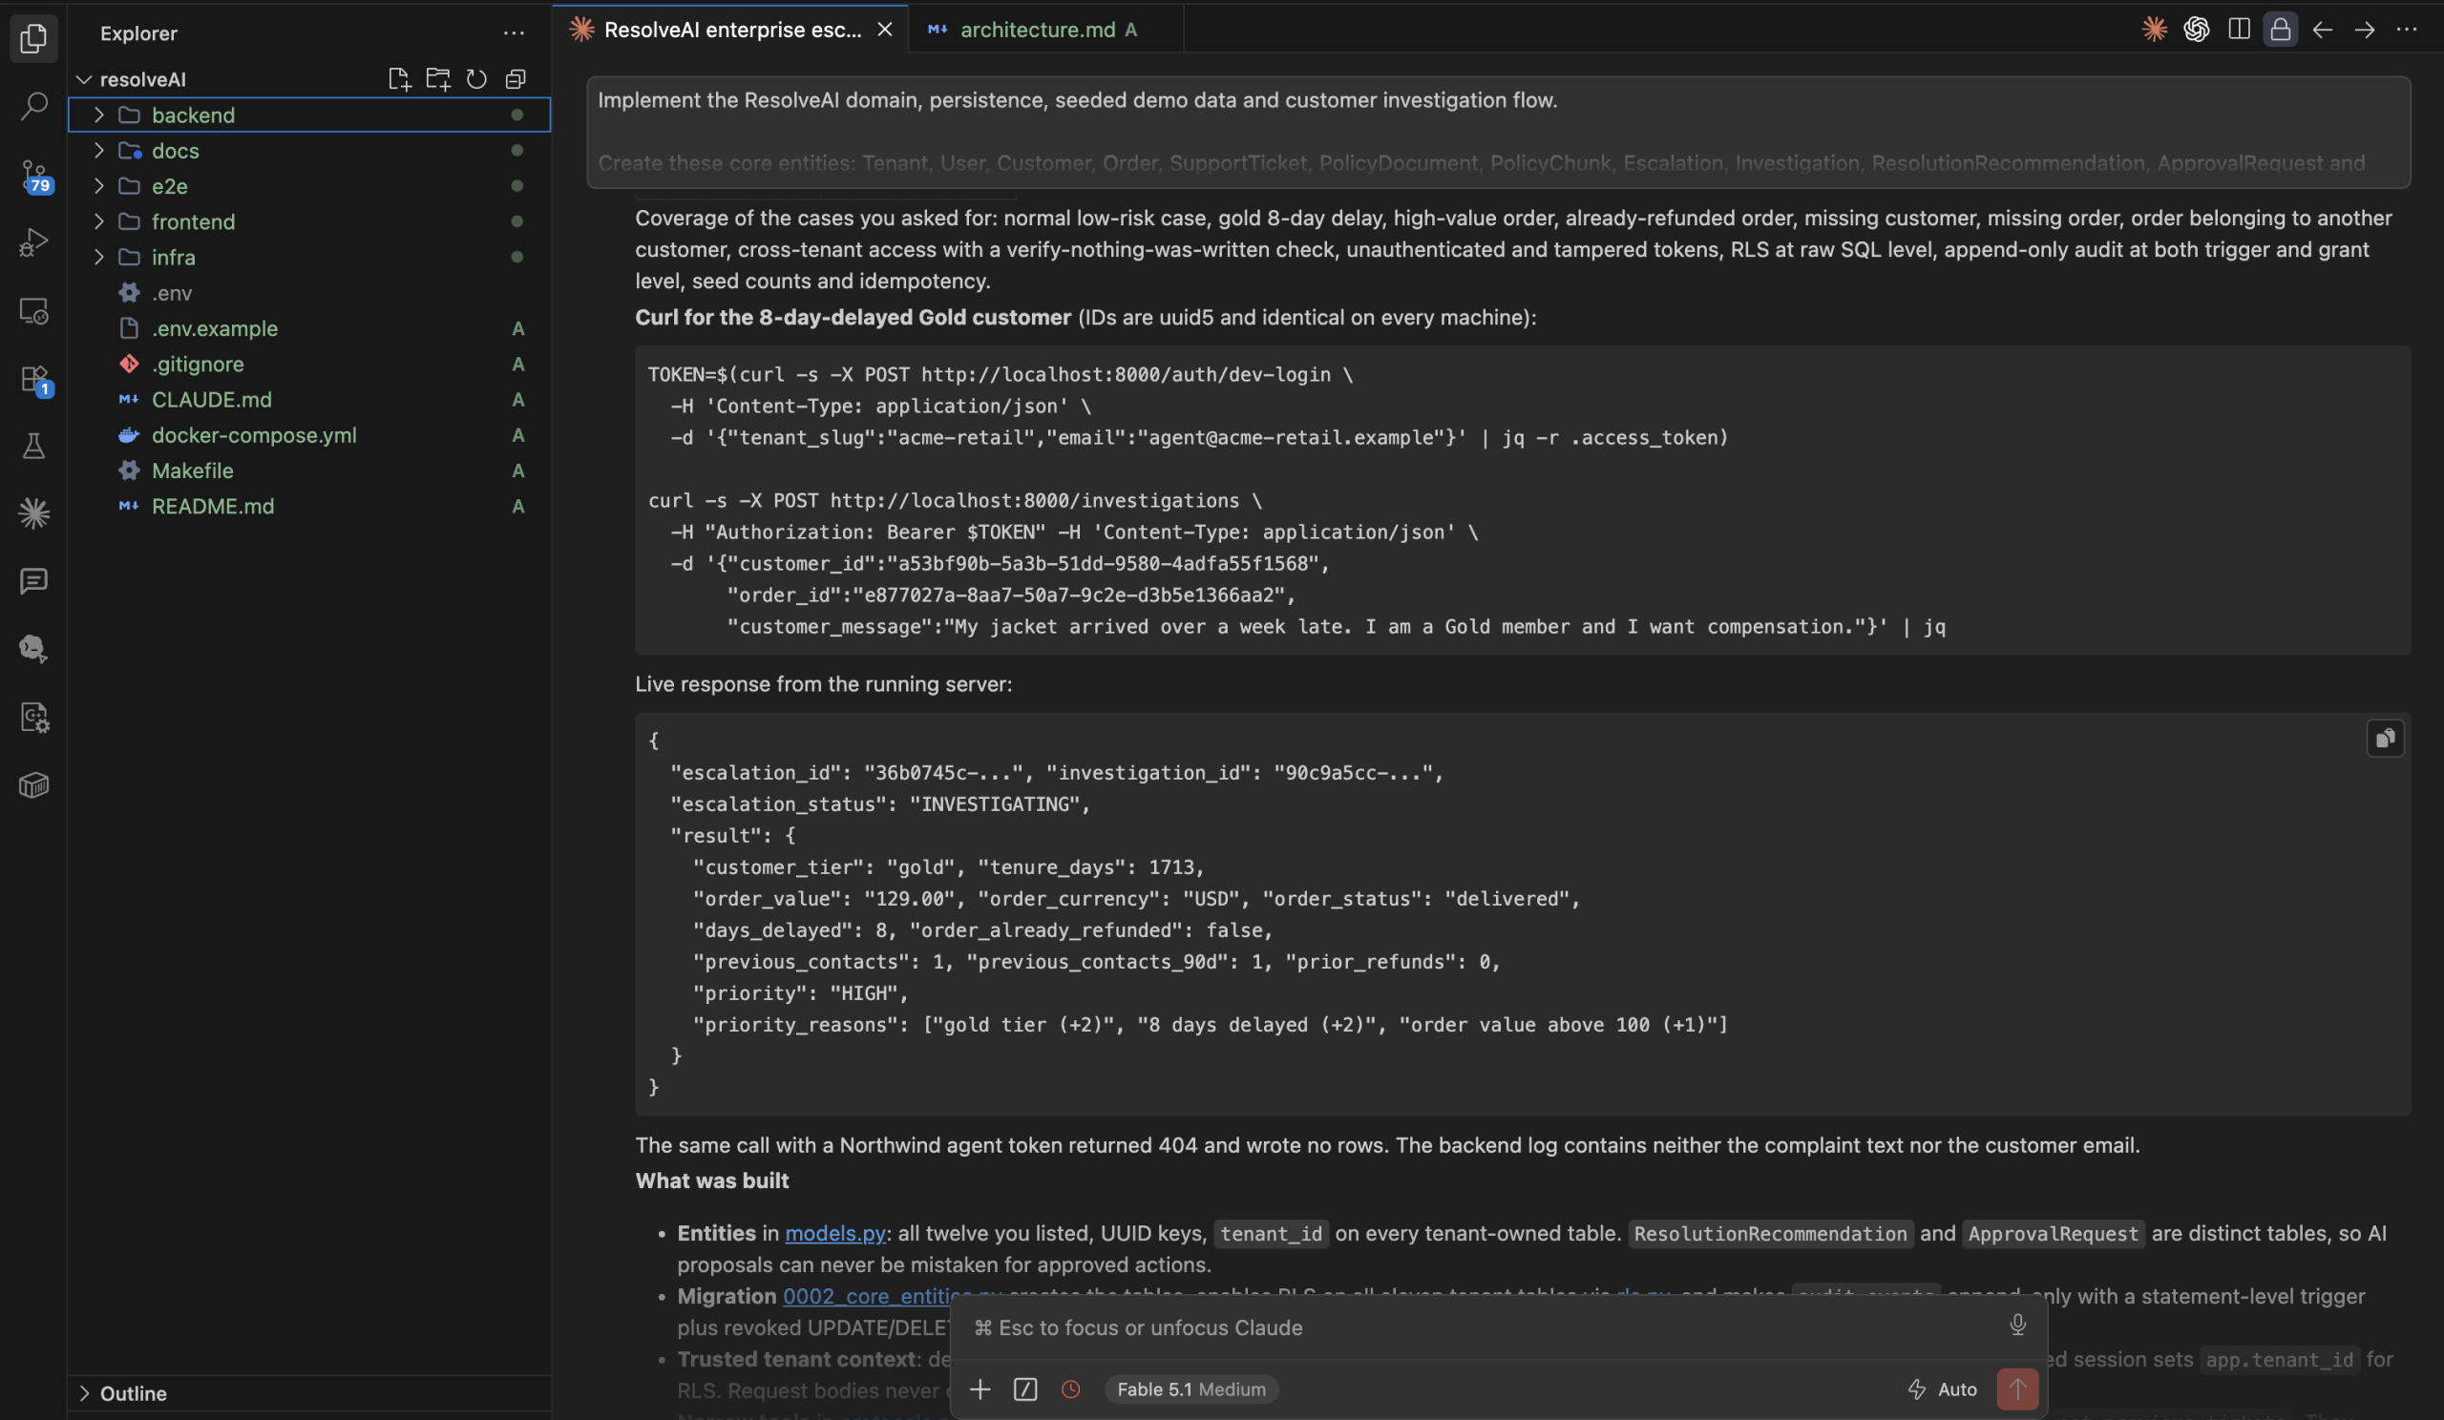
Task: Toggle the split editor layout icon
Action: point(2239,29)
